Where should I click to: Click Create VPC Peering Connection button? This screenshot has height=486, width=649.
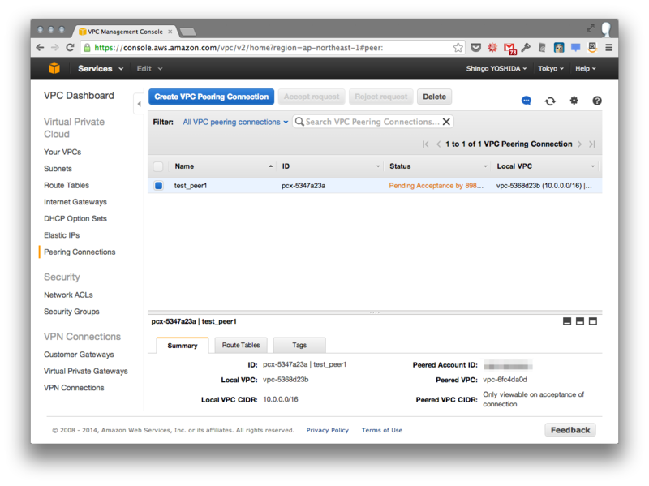[x=212, y=97]
